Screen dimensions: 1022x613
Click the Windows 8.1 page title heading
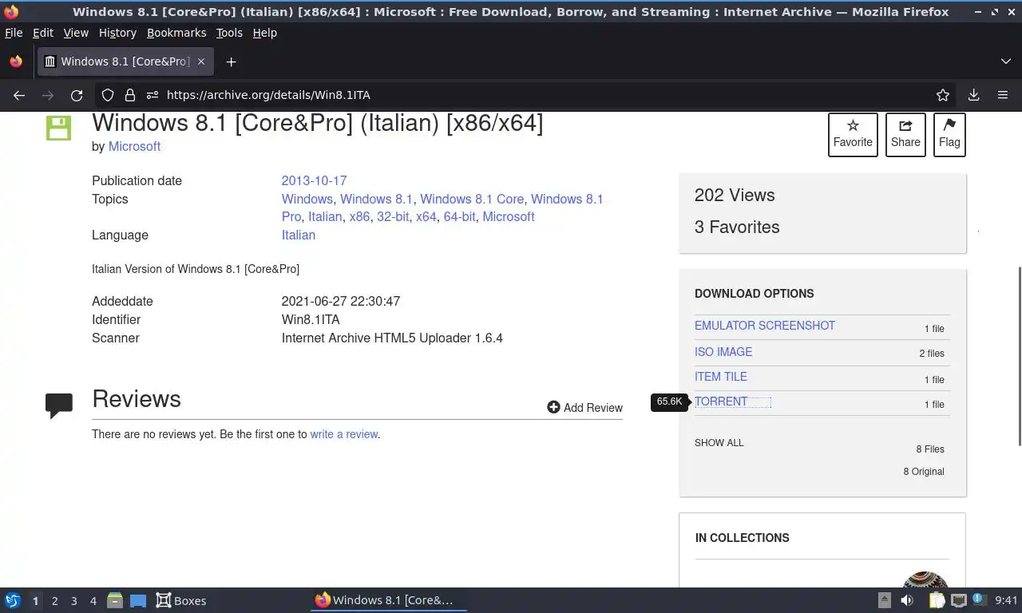click(317, 124)
